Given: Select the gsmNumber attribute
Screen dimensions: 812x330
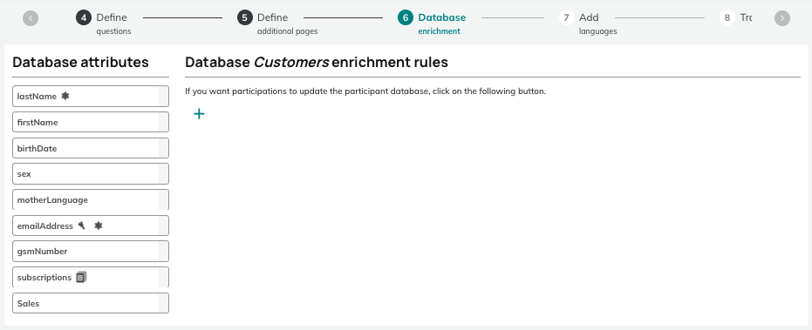Looking at the screenshot, I should [x=91, y=252].
